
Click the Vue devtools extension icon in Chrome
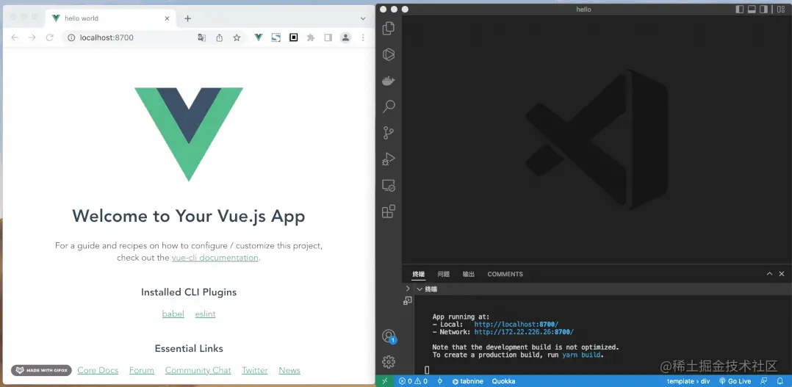coord(259,37)
